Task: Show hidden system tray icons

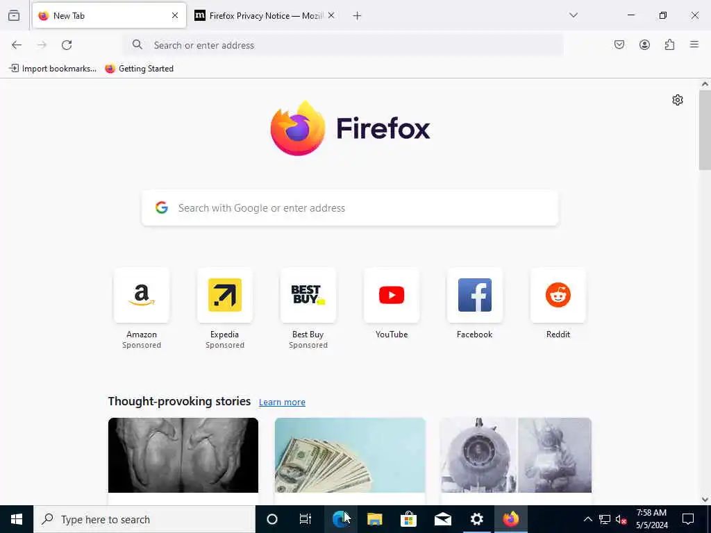Action: point(587,519)
